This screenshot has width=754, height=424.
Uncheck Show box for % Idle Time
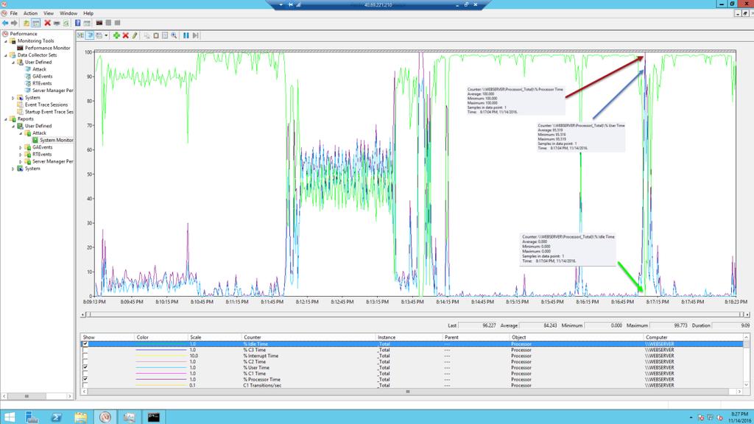click(85, 344)
